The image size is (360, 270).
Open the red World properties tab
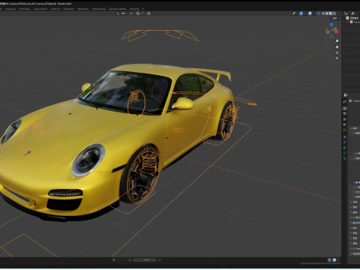tap(345, 130)
